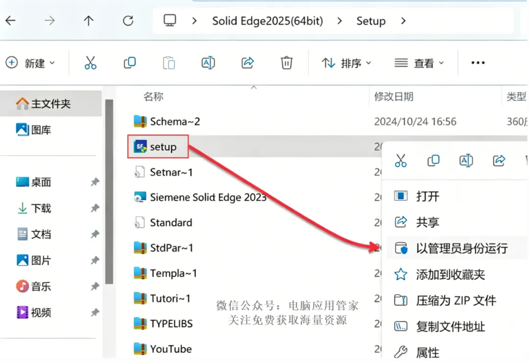
Task: Expand the 排序 sort dropdown
Action: tap(346, 63)
